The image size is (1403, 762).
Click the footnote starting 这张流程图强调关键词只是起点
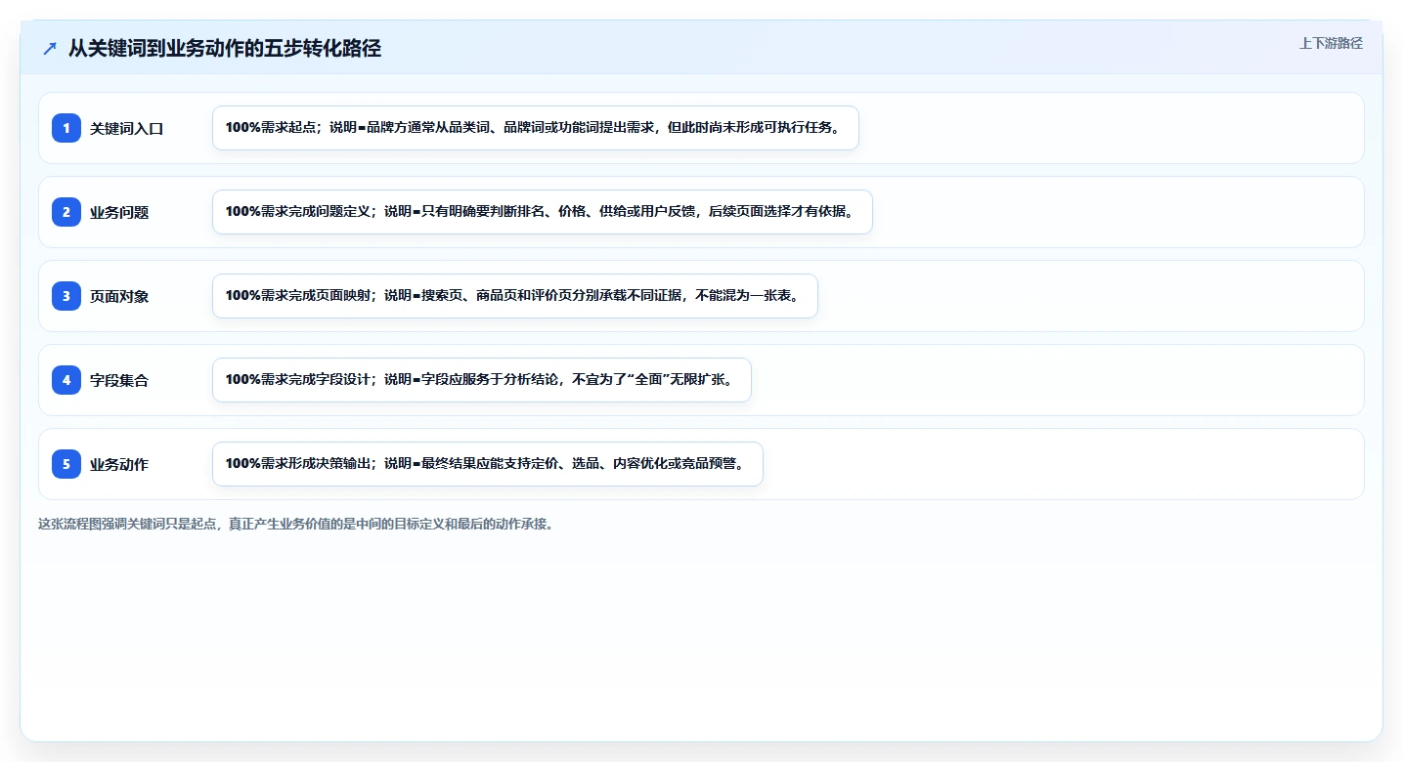[x=299, y=525]
